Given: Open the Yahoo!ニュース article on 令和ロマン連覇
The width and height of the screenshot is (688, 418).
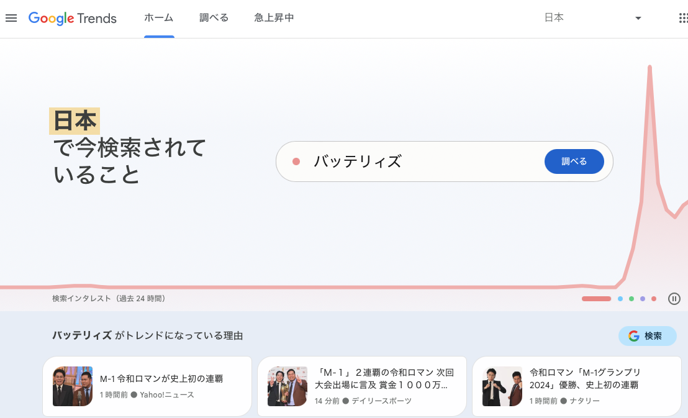Looking at the screenshot, I should [147, 386].
